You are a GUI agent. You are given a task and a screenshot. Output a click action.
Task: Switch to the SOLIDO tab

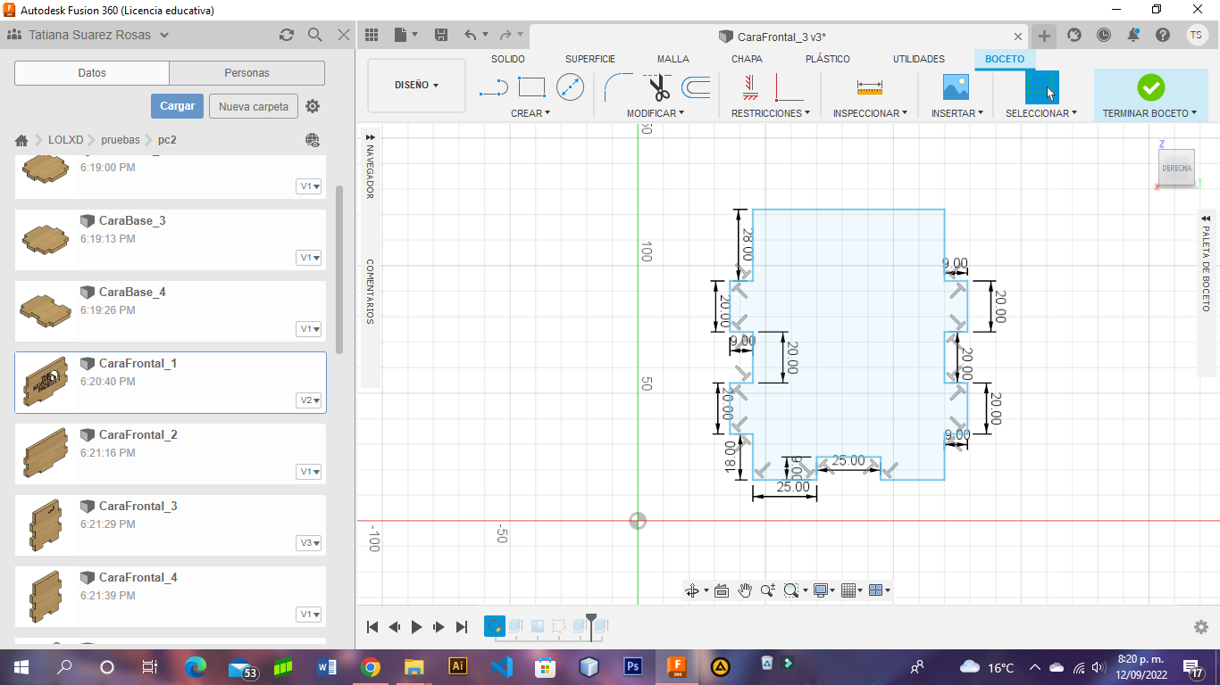click(508, 59)
